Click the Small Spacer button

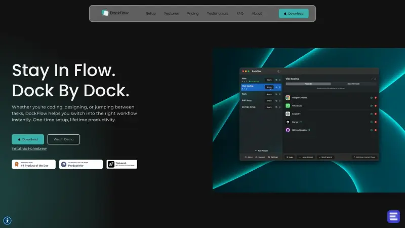click(x=326, y=157)
